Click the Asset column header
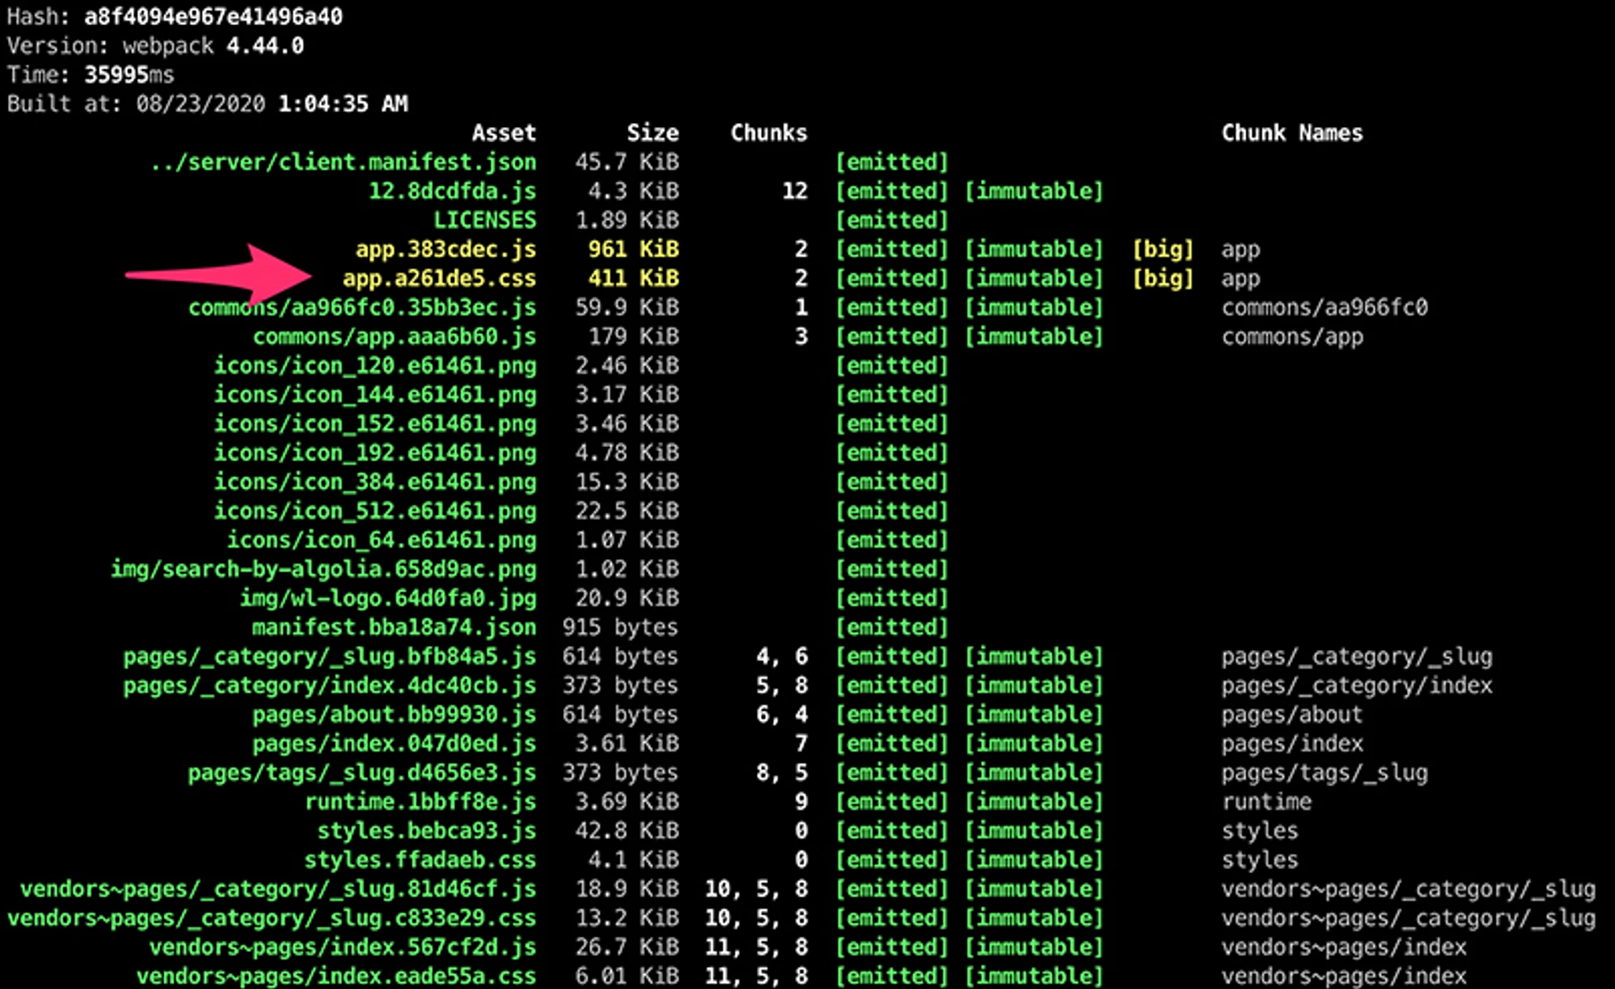The width and height of the screenshot is (1615, 989). [x=504, y=132]
